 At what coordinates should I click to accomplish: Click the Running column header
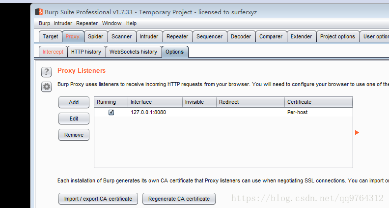pyautogui.click(x=111, y=102)
